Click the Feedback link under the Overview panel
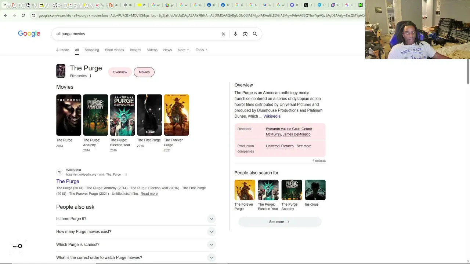 (x=319, y=161)
